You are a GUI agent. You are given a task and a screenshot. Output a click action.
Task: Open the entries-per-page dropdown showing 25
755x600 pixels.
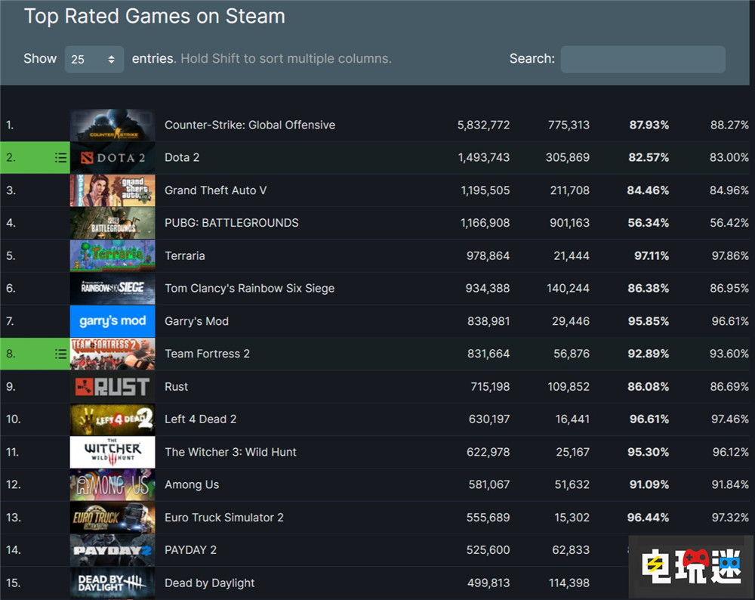(94, 59)
